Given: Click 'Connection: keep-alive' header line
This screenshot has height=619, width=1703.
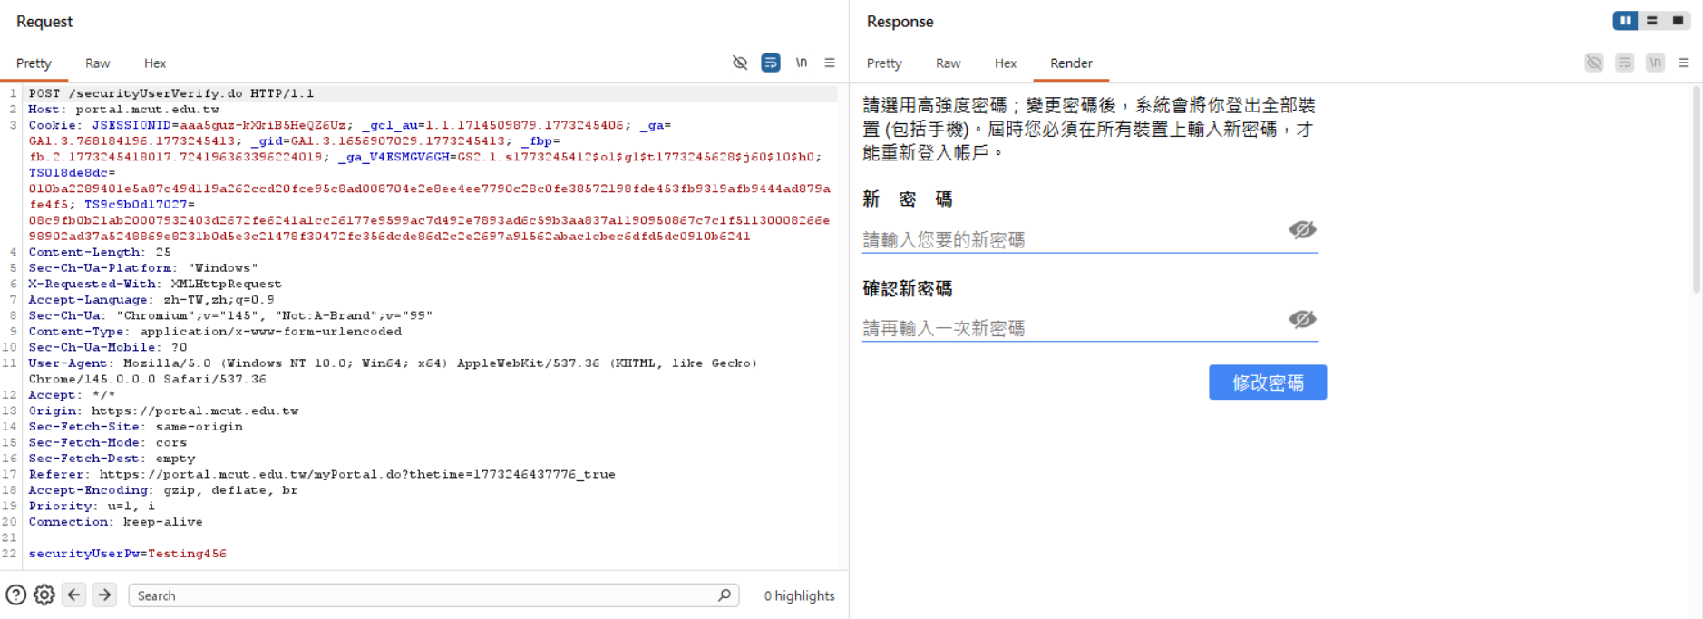Looking at the screenshot, I should point(115,522).
